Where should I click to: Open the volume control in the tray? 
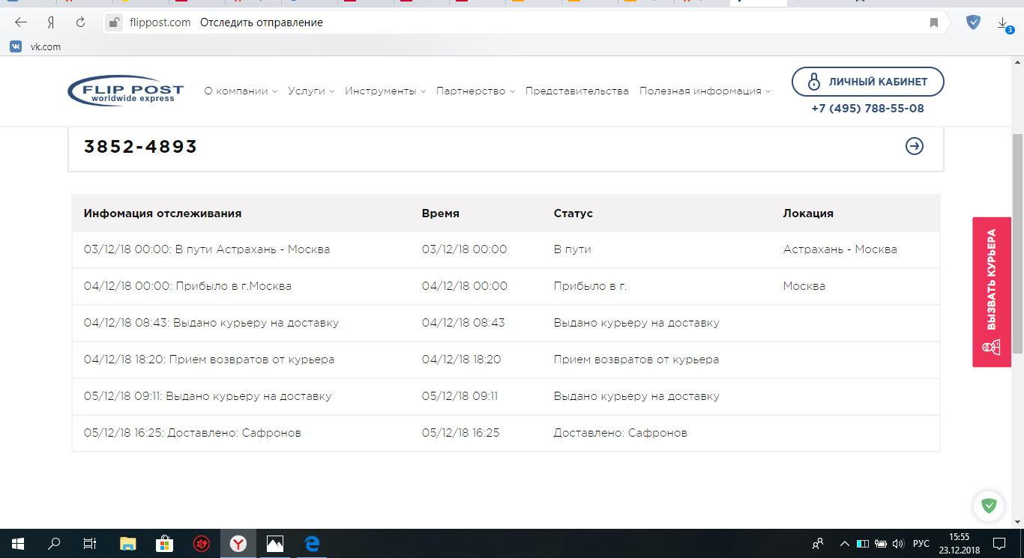click(898, 544)
